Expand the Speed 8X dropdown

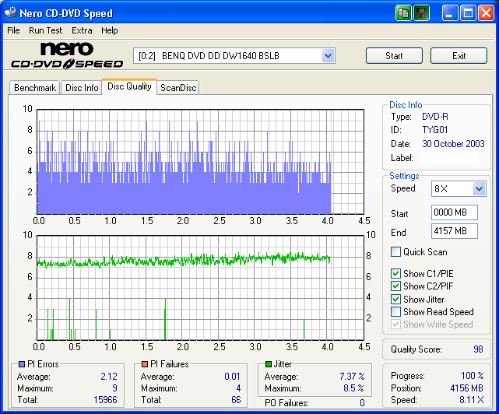click(479, 188)
